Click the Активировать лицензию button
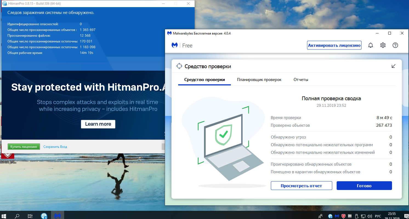The width and height of the screenshot is (409, 219). [334, 45]
